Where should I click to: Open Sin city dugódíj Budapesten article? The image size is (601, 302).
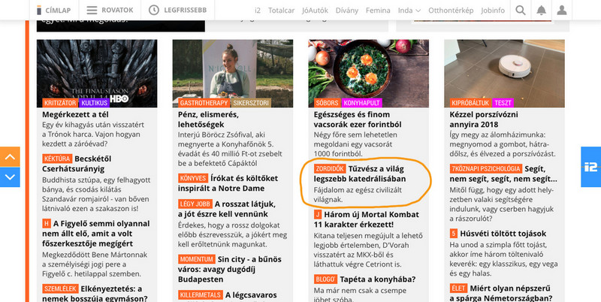[229, 269]
